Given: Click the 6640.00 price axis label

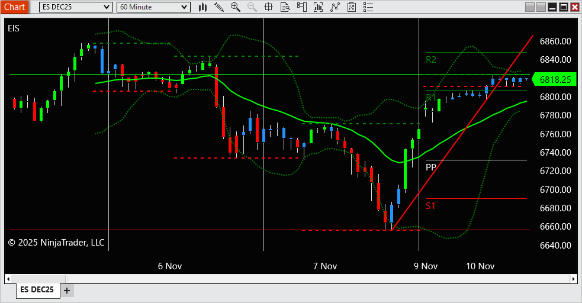Looking at the screenshot, I should [x=555, y=245].
